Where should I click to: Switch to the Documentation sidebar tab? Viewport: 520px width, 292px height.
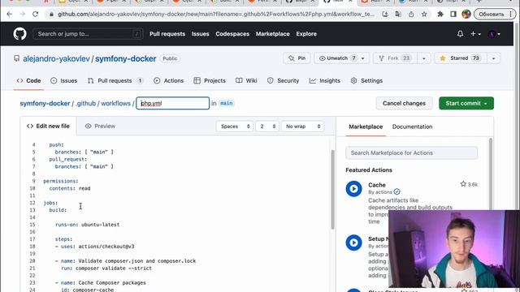412,127
